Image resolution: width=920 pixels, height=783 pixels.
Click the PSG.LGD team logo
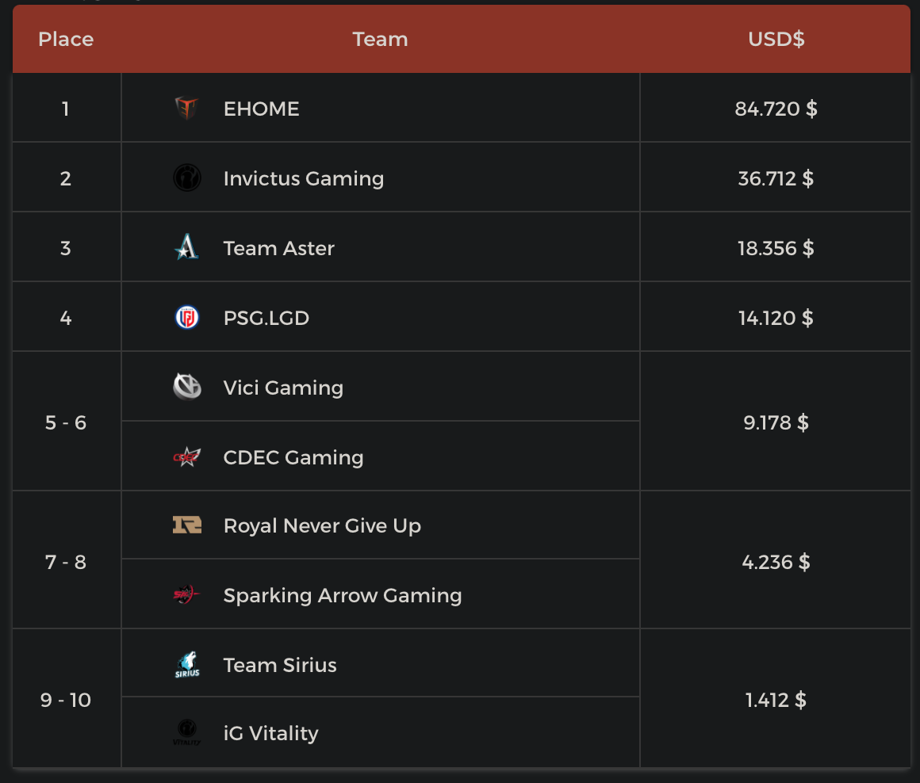pyautogui.click(x=186, y=318)
